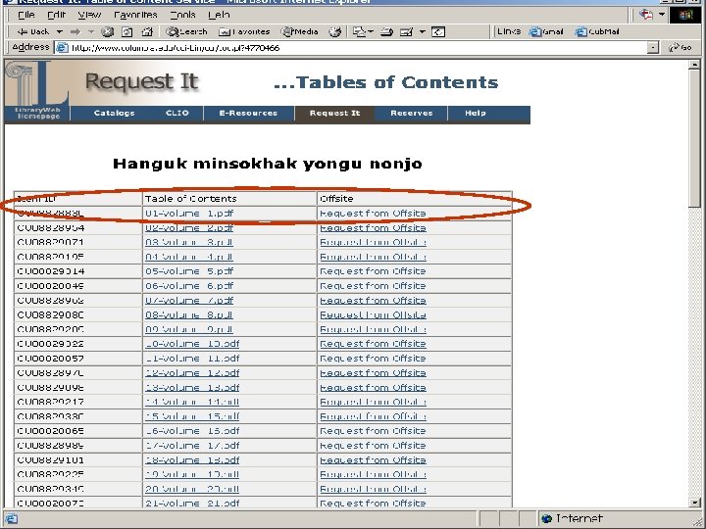This screenshot has height=529, width=706.
Task: Open the 01-volume_1.pdf link
Action: point(189,214)
